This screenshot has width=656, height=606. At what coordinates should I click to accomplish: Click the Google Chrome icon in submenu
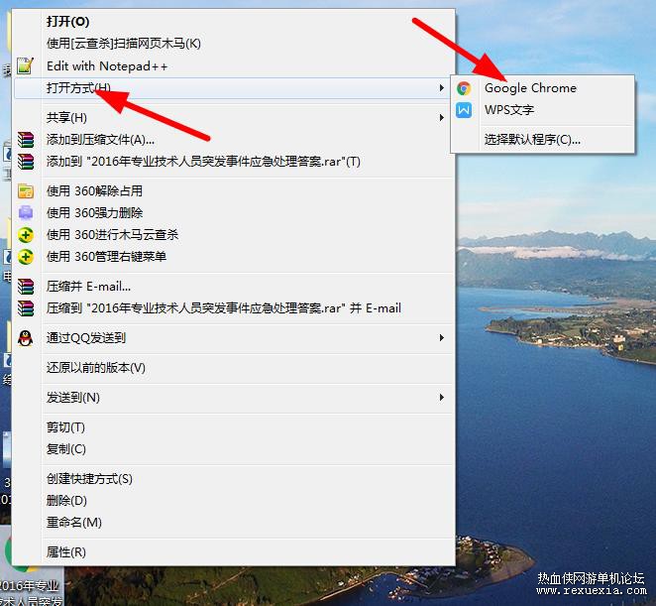464,88
